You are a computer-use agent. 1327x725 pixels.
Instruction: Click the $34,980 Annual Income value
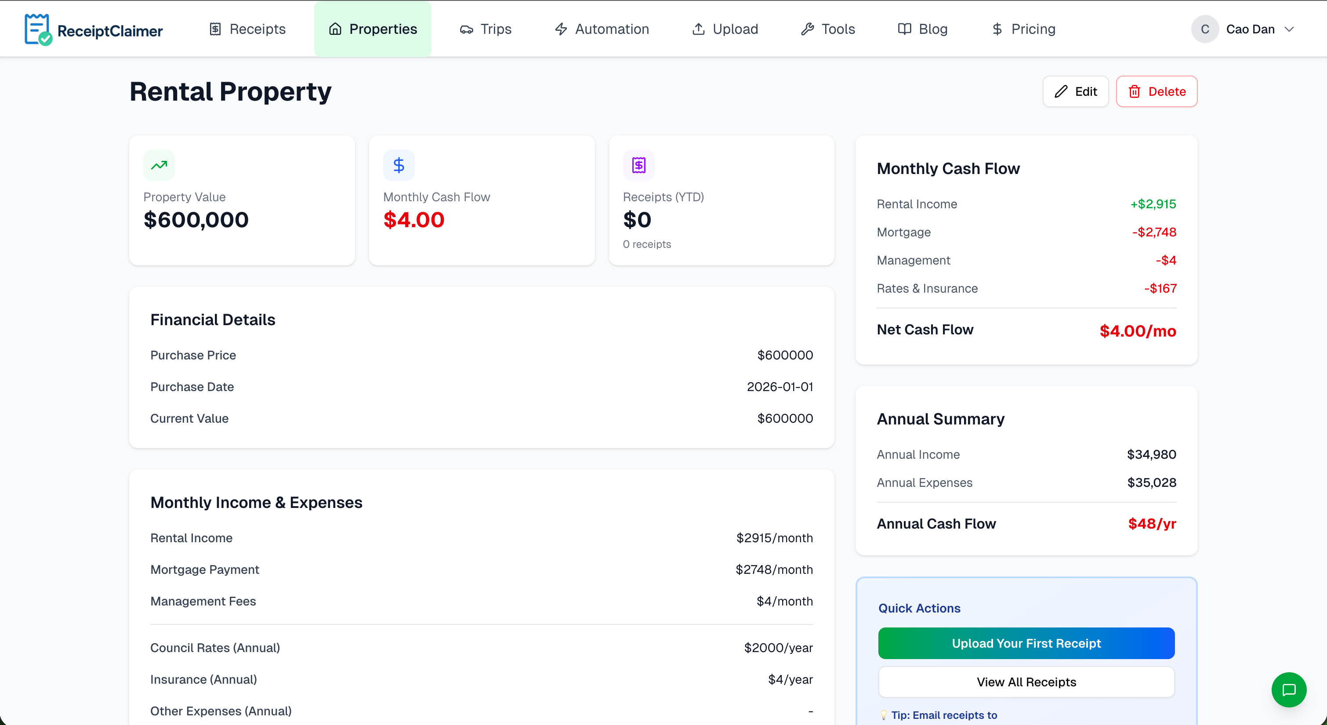click(x=1151, y=454)
